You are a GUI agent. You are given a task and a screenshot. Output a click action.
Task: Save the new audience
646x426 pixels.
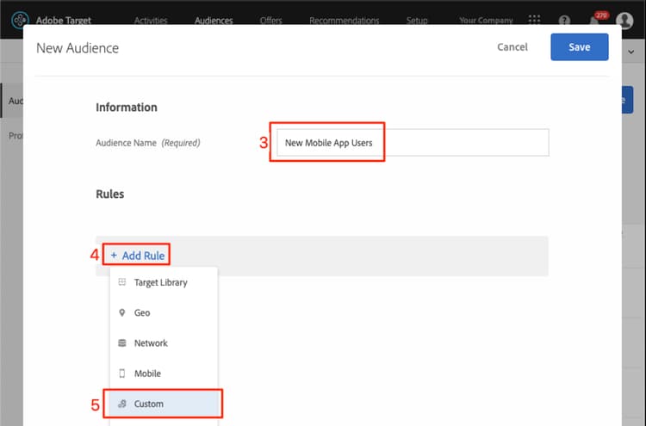click(x=579, y=47)
